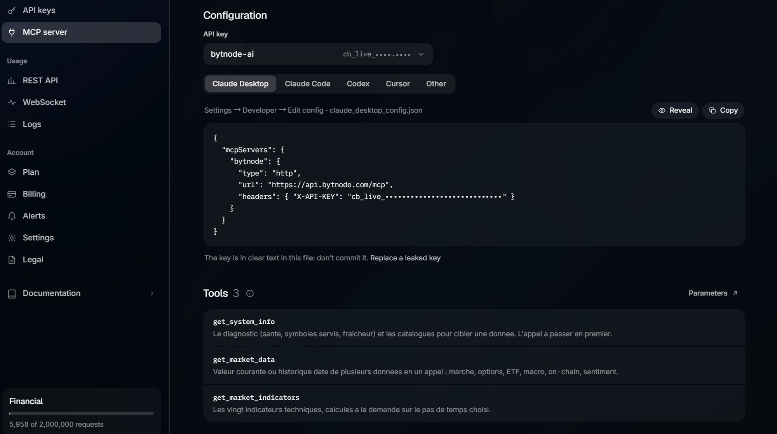Click the "mcpServers" line in code
Viewport: 777px width, 434px height.
tap(253, 150)
